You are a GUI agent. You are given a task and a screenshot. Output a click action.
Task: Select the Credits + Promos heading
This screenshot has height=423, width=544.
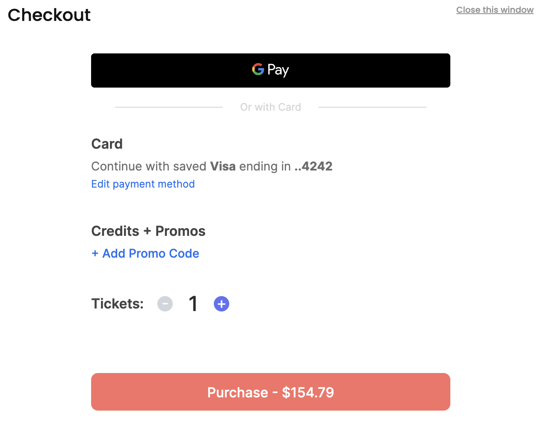[x=148, y=231]
